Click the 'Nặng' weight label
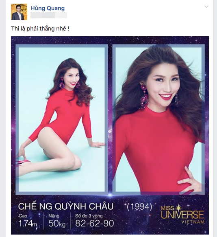The width and height of the screenshot is (217, 237). (54, 216)
